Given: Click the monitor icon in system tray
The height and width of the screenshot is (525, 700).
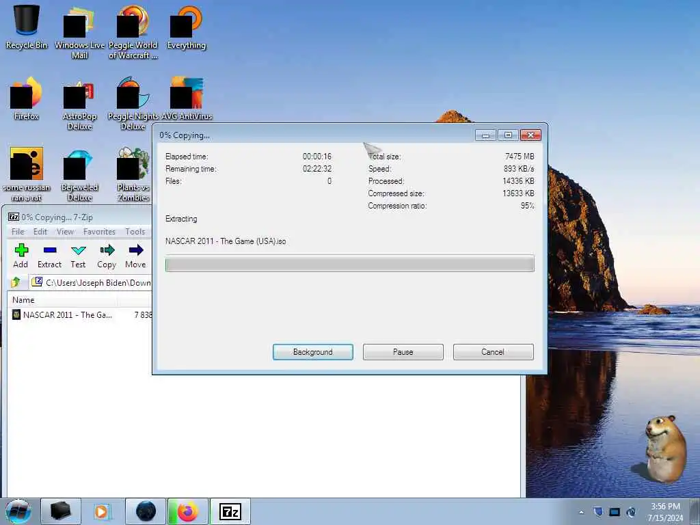Looking at the screenshot, I should point(615,511).
